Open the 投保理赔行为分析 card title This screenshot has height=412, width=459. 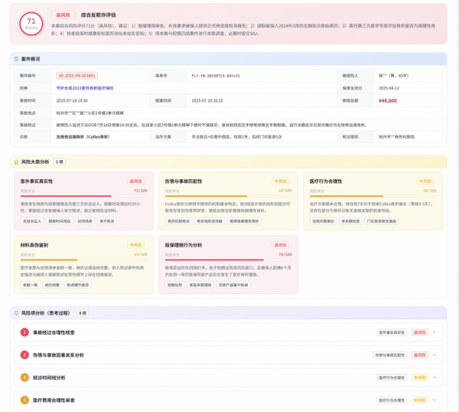pos(184,245)
